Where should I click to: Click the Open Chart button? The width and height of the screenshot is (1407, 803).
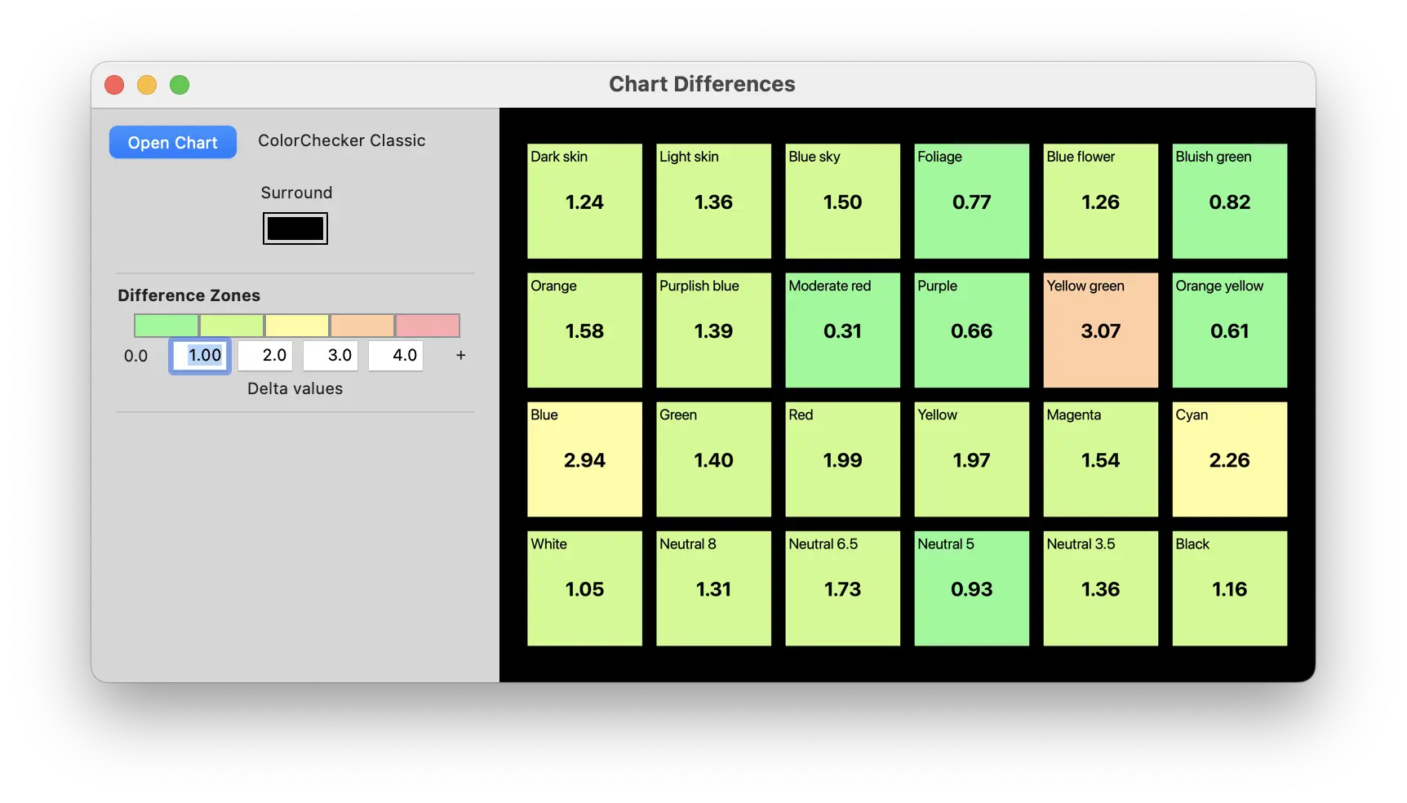[x=173, y=142]
